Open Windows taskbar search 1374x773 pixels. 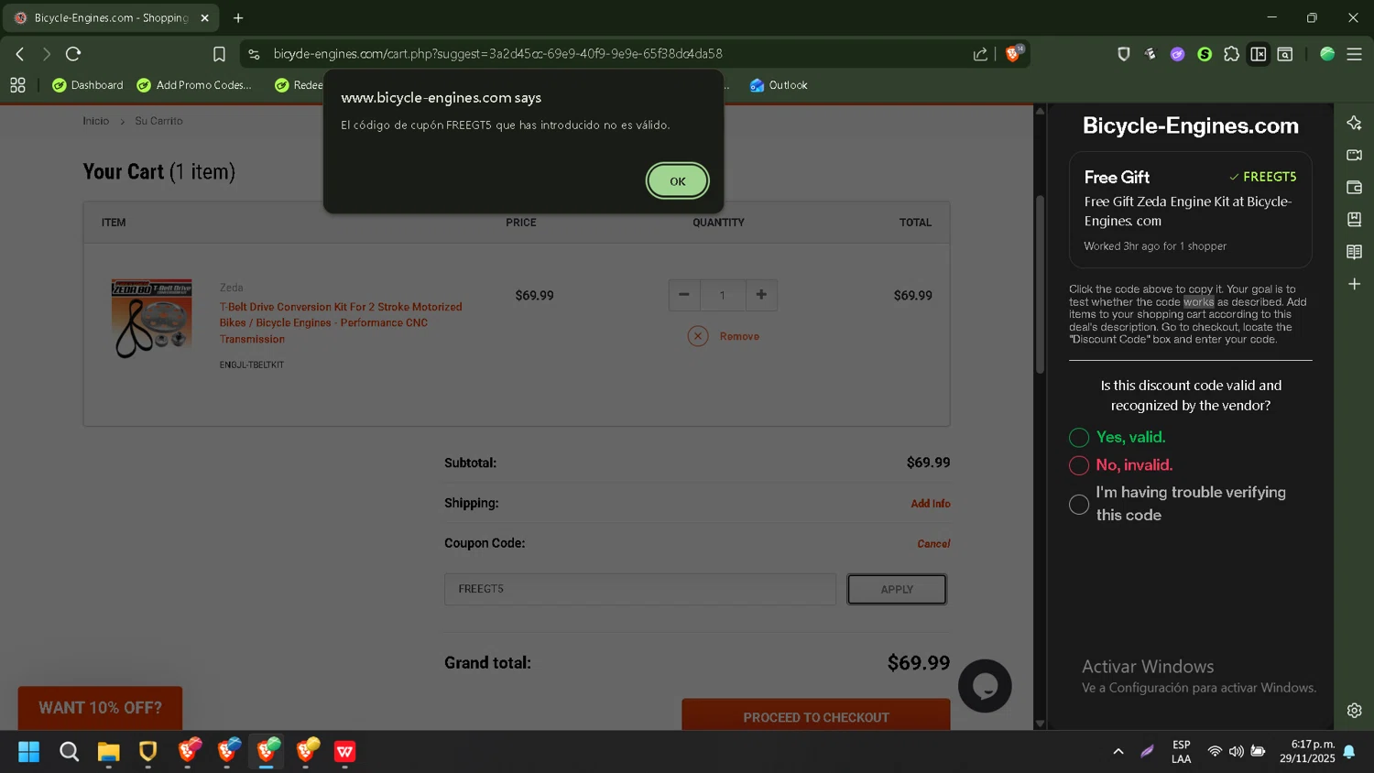pyautogui.click(x=69, y=752)
